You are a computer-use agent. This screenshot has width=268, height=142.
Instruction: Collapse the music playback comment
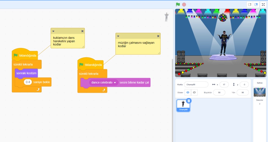[x=118, y=36]
